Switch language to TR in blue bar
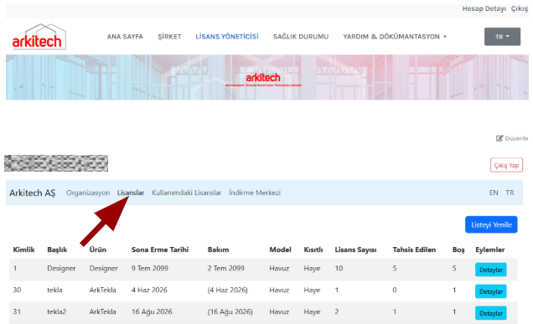Screen dimensions: 533x324 (510, 193)
